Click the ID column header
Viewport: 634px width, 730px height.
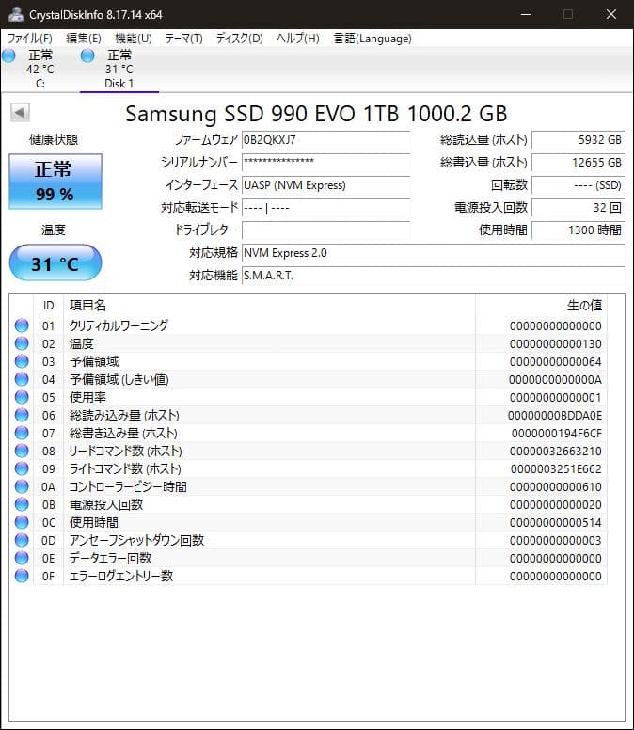pyautogui.click(x=48, y=306)
